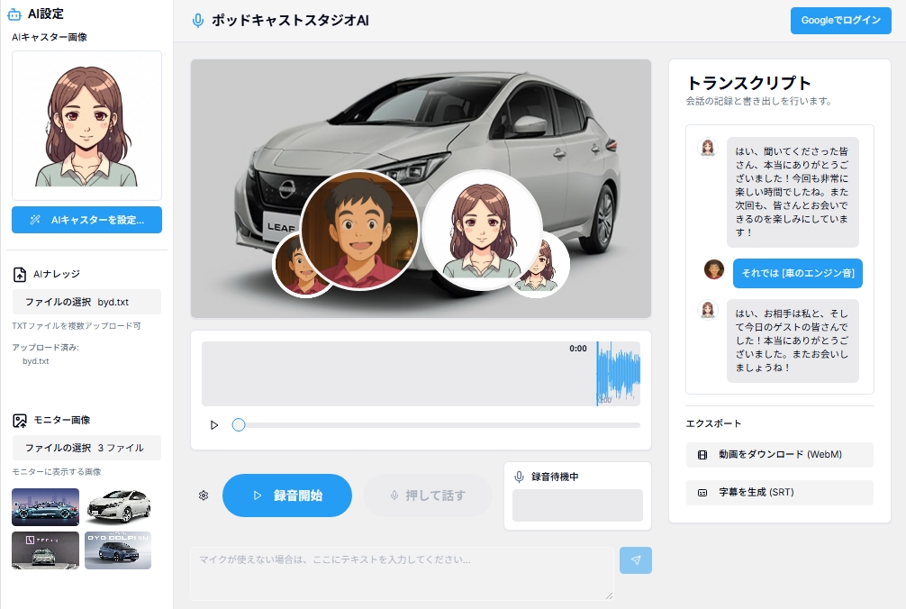Play the recorded audio
Screen dimensions: 906x609
point(214,425)
